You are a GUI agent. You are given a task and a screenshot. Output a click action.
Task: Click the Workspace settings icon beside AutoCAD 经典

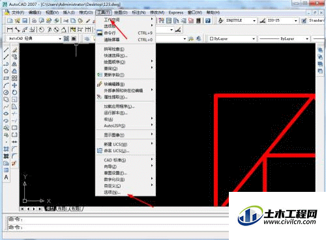point(67,38)
